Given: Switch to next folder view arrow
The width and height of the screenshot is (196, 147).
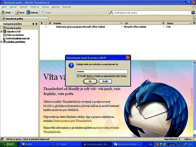Looking at the screenshot, I should pyautogui.click(x=36, y=24).
